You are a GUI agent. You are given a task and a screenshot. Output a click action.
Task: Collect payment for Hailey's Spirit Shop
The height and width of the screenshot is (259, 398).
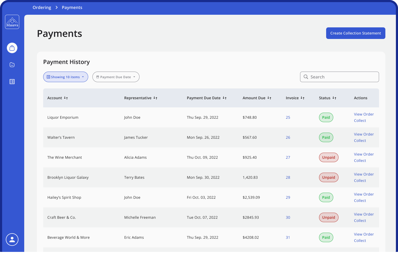pyautogui.click(x=360, y=201)
